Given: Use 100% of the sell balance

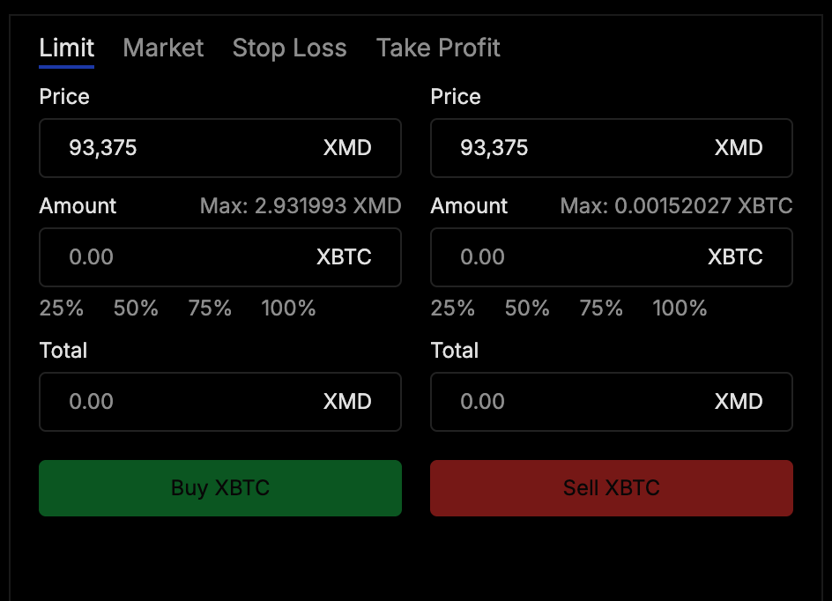Looking at the screenshot, I should pos(680,308).
